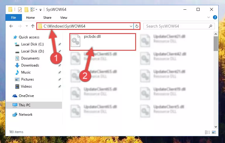Open Local Disk (C:) in sidebar
Screen dimensions: 225x143
(x=32, y=44)
